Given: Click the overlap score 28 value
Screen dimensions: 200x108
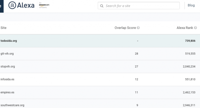Looking at the screenshot, I should pyautogui.click(x=136, y=54).
